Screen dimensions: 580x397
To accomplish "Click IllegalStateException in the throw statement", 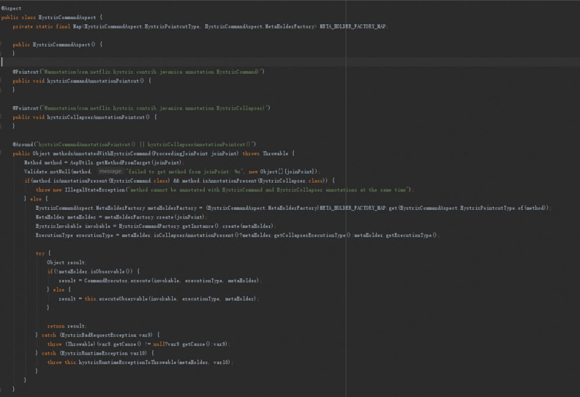I will [95, 190].
